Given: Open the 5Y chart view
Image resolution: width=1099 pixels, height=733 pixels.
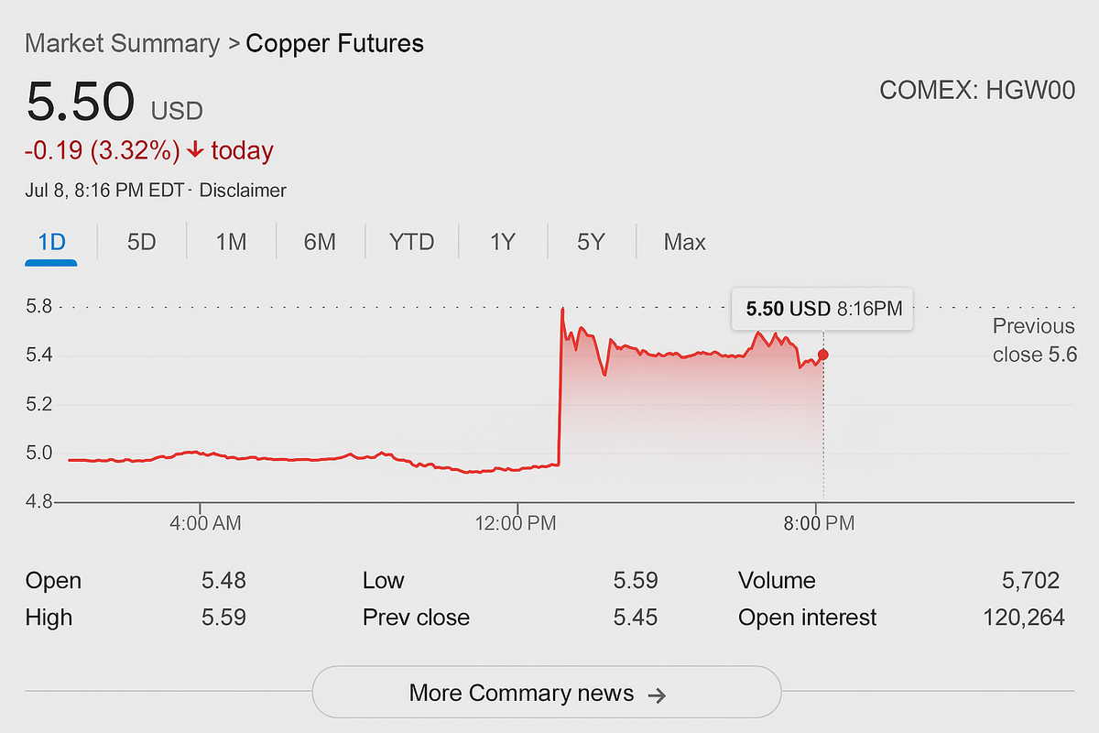Looking at the screenshot, I should (x=590, y=241).
